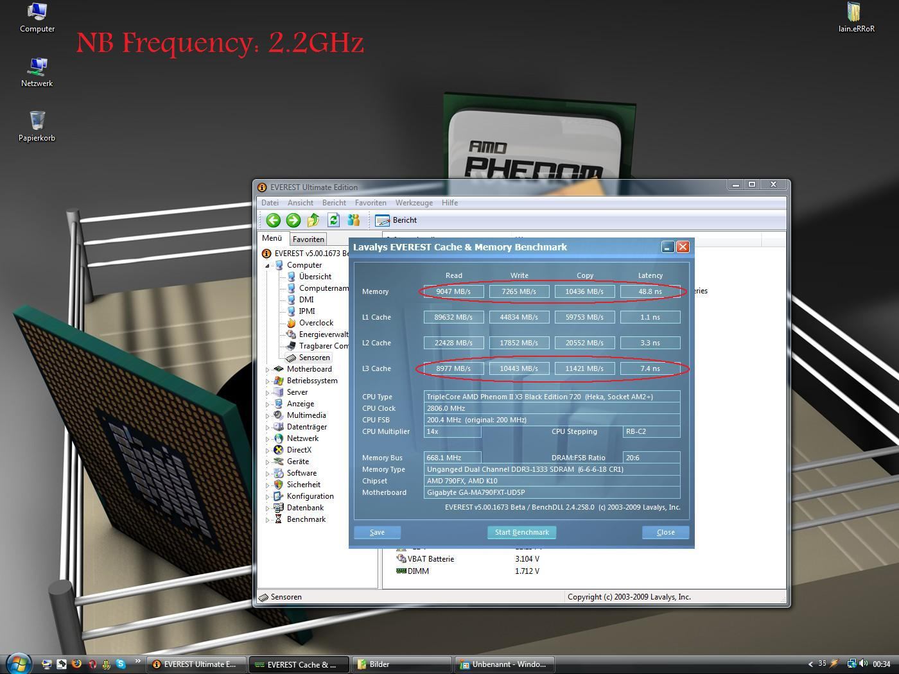Viewport: 899px width, 674px height.
Task: Click the green Back arrow in EVEREST toolbar
Action: tap(274, 220)
